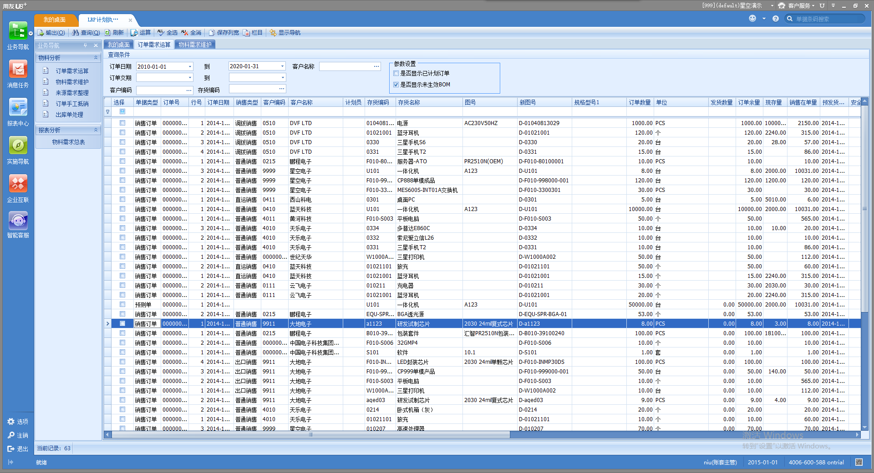The image size is (874, 473).
Task: Collapse the 报表分析 section
Action: (x=95, y=130)
